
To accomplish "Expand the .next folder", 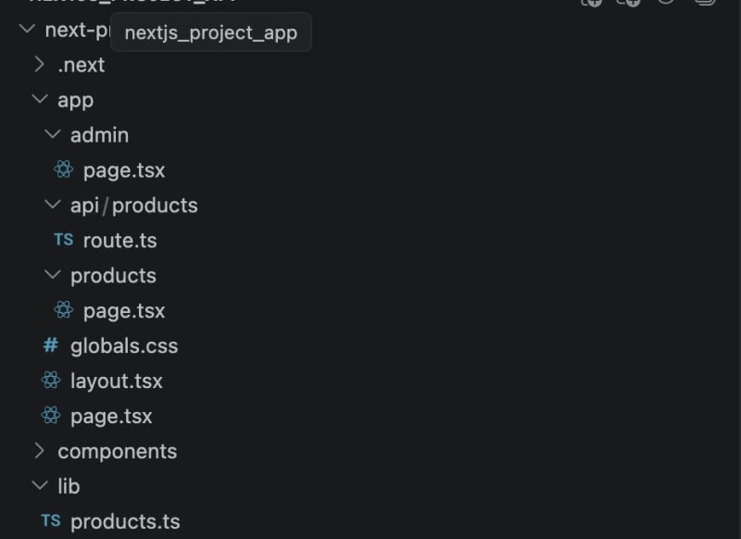I will pos(40,64).
